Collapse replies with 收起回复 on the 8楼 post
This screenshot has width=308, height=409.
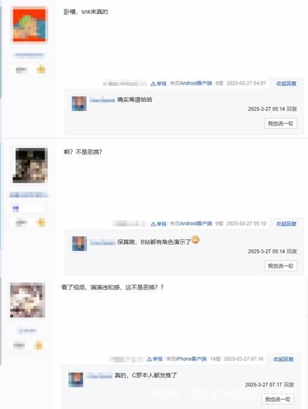tap(286, 84)
